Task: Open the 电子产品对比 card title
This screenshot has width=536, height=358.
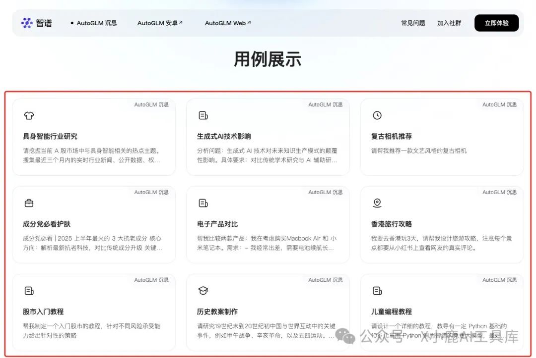Action: point(217,224)
